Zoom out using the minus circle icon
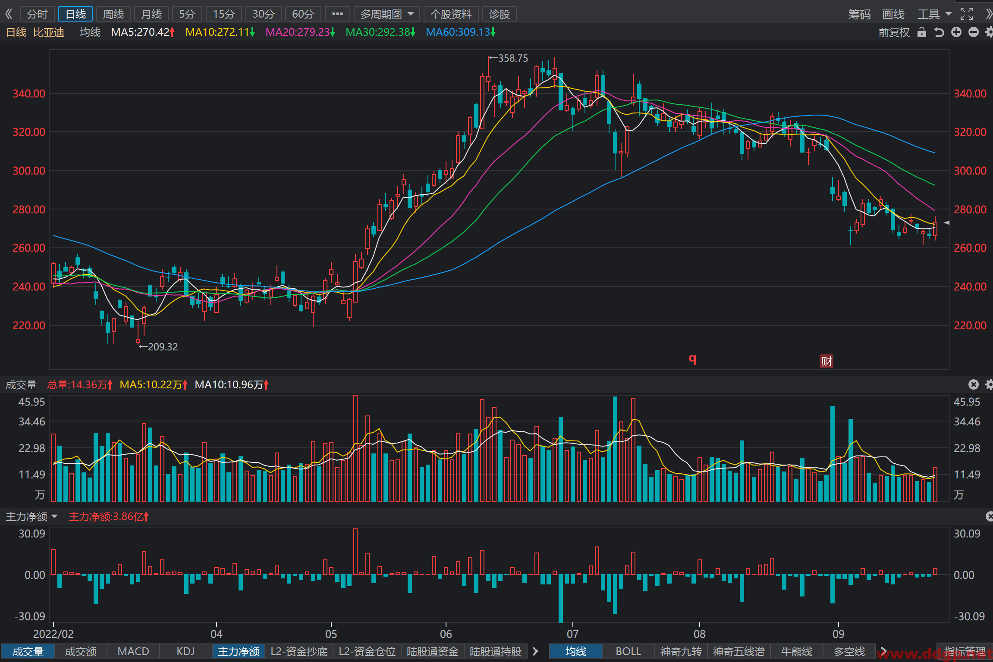993x662 pixels. pos(974,32)
